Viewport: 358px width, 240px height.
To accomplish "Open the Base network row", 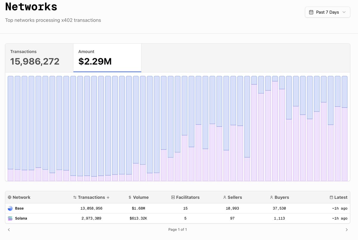I will tap(19, 208).
